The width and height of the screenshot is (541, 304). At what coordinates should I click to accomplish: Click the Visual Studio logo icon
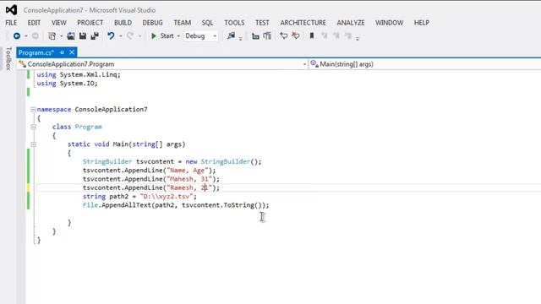click(x=11, y=10)
